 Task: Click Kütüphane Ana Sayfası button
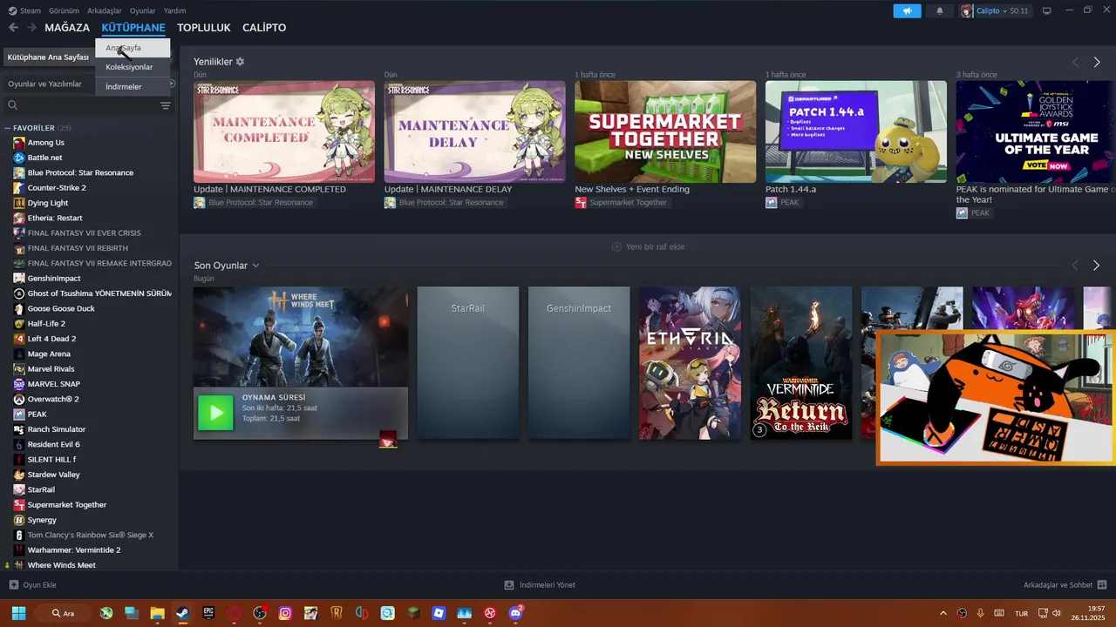click(x=49, y=57)
